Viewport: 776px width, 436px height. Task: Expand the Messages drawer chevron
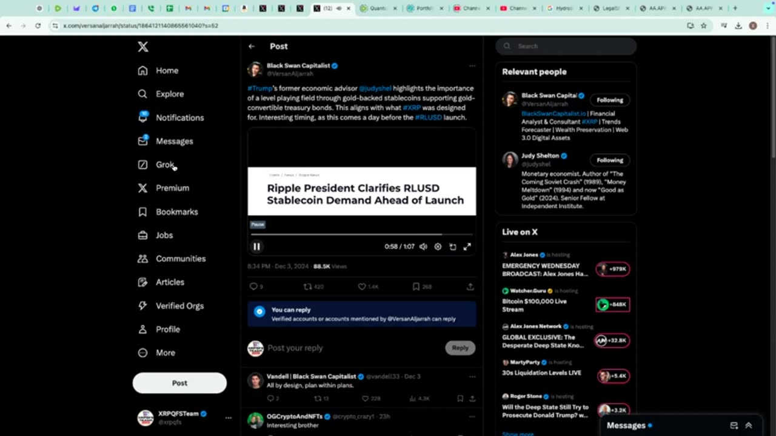pos(749,426)
